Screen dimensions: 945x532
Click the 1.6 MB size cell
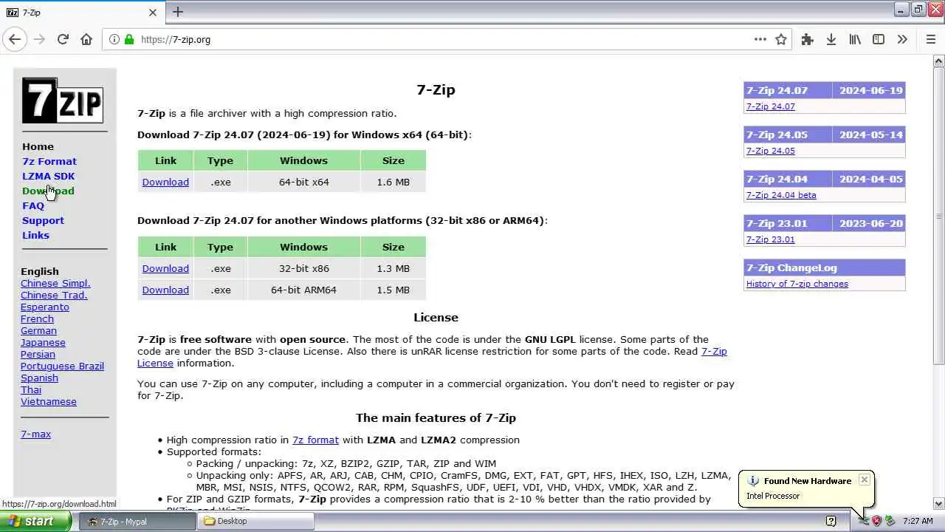pos(393,182)
